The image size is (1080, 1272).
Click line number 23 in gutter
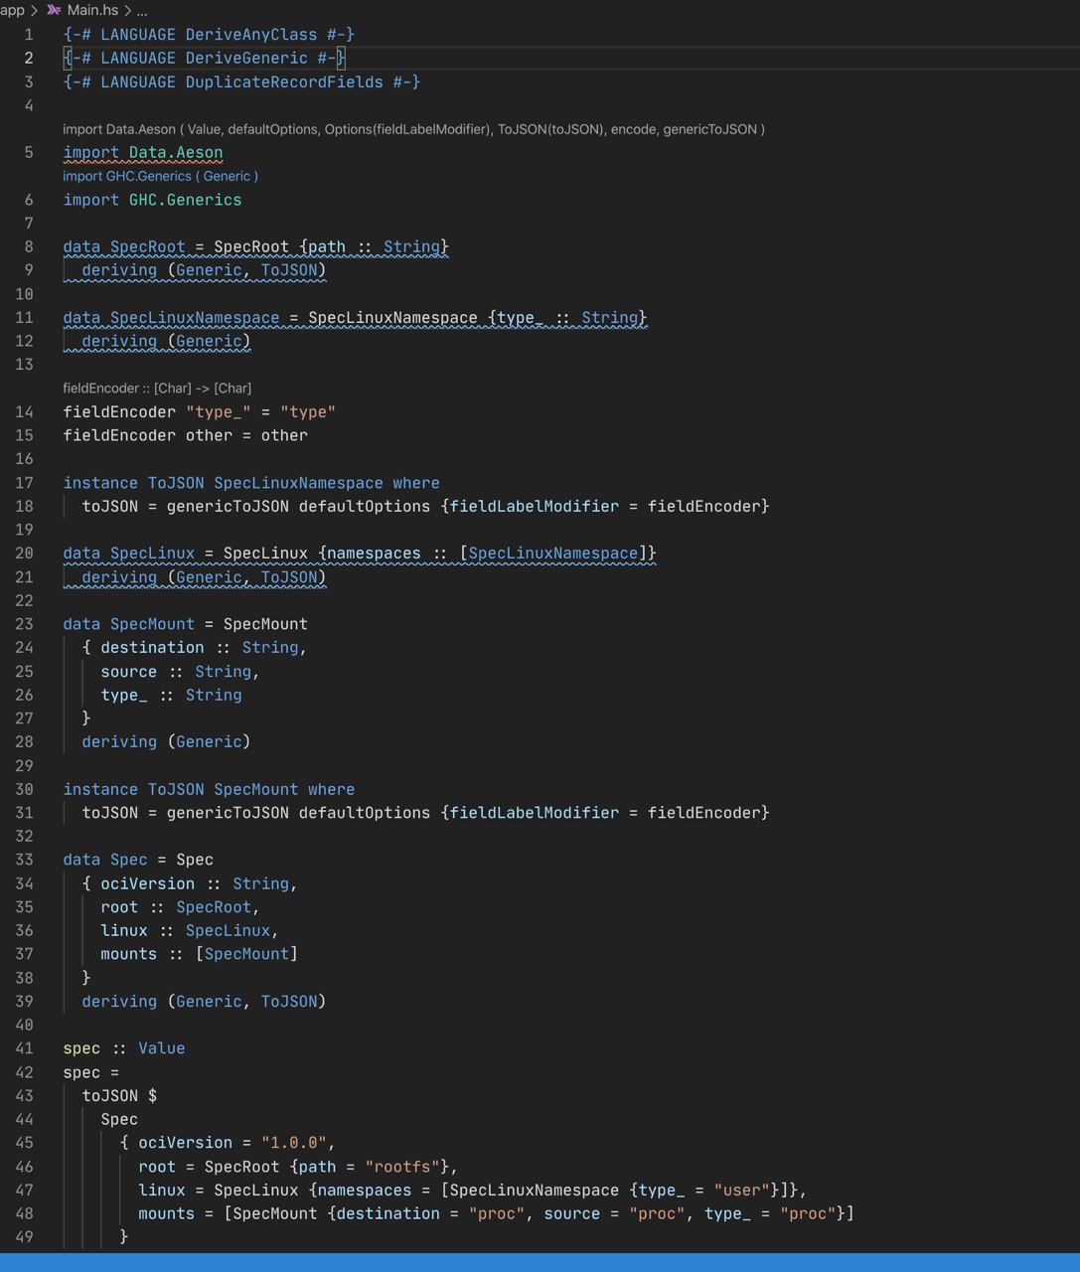click(24, 624)
